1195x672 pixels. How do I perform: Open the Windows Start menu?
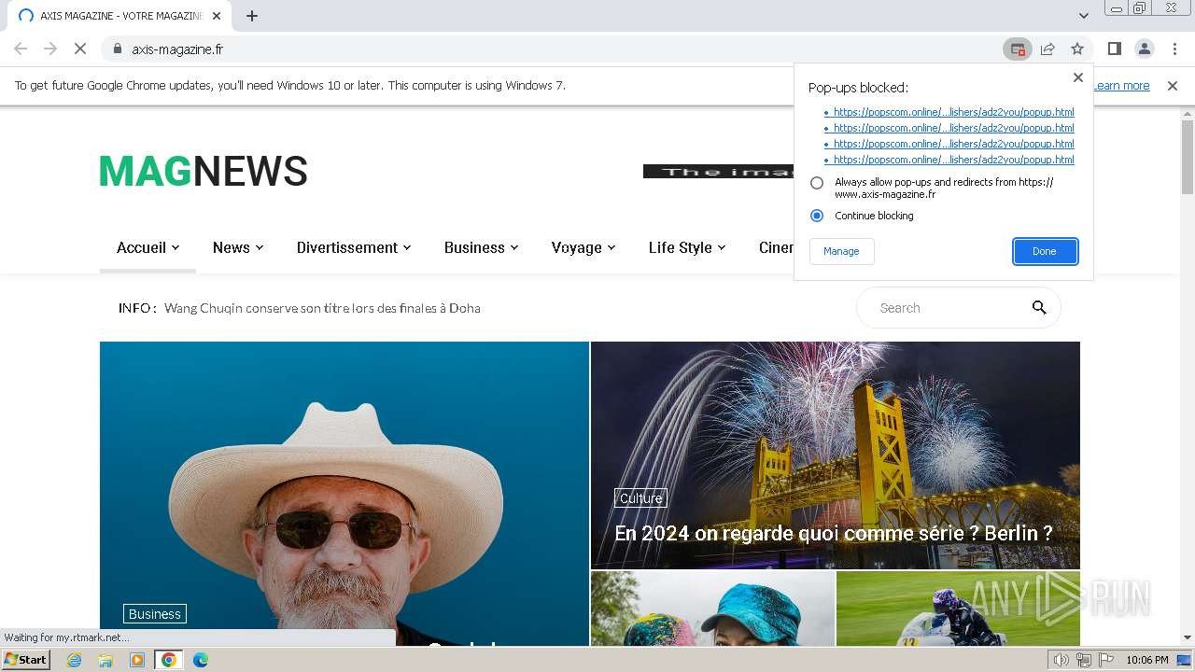(25, 659)
